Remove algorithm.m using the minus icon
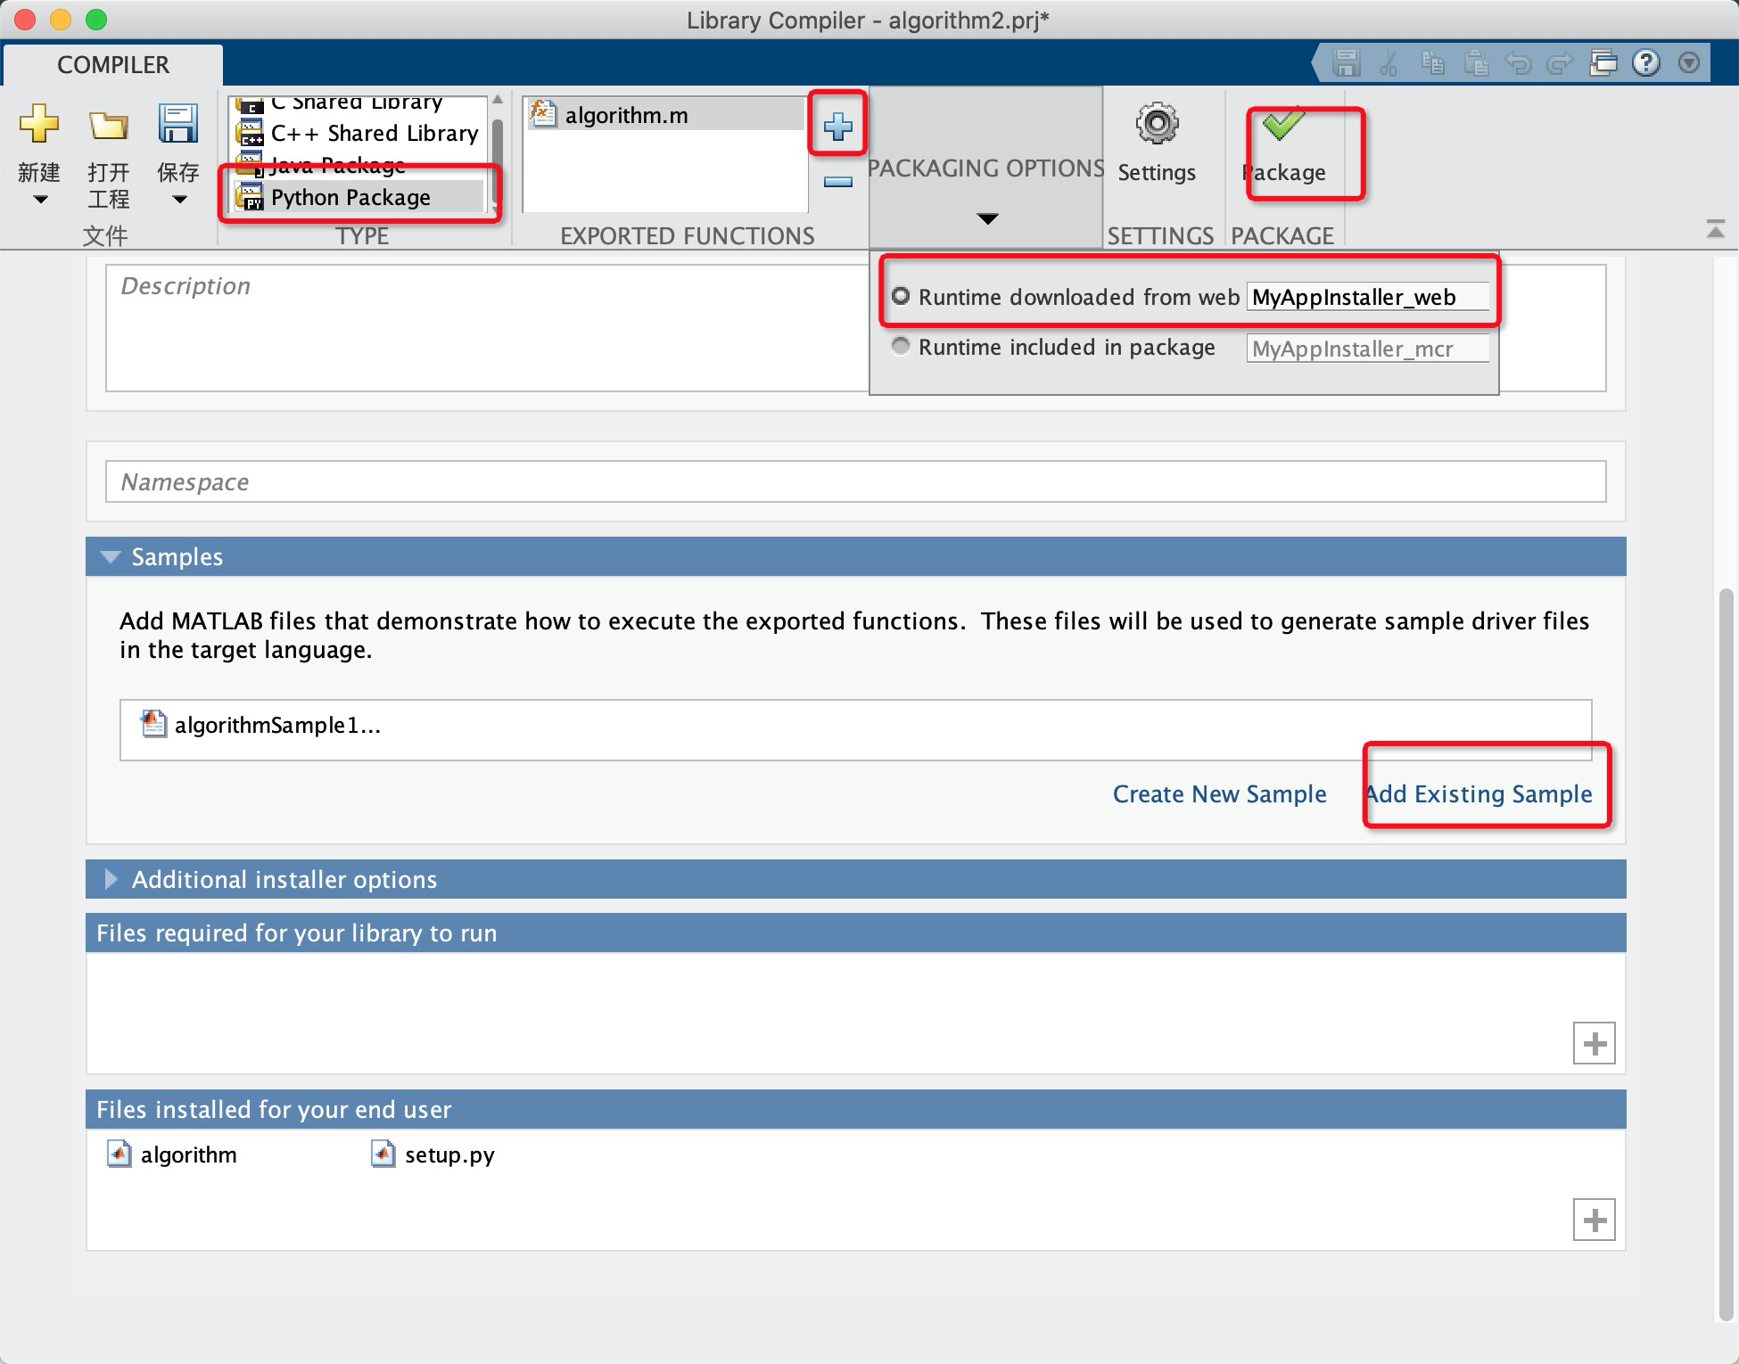The image size is (1739, 1364). [x=837, y=183]
